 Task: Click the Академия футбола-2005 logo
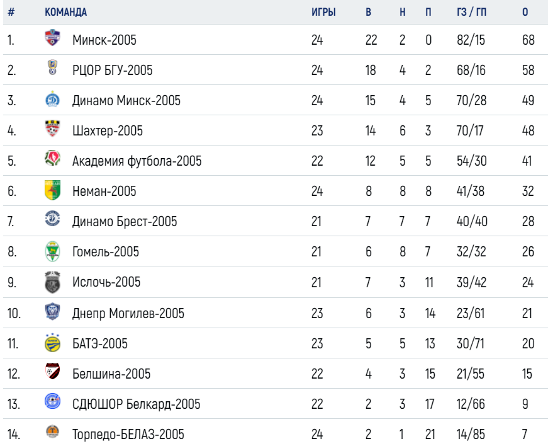coord(52,159)
